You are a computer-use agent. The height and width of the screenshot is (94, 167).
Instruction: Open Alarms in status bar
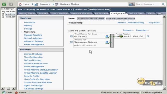21,92
